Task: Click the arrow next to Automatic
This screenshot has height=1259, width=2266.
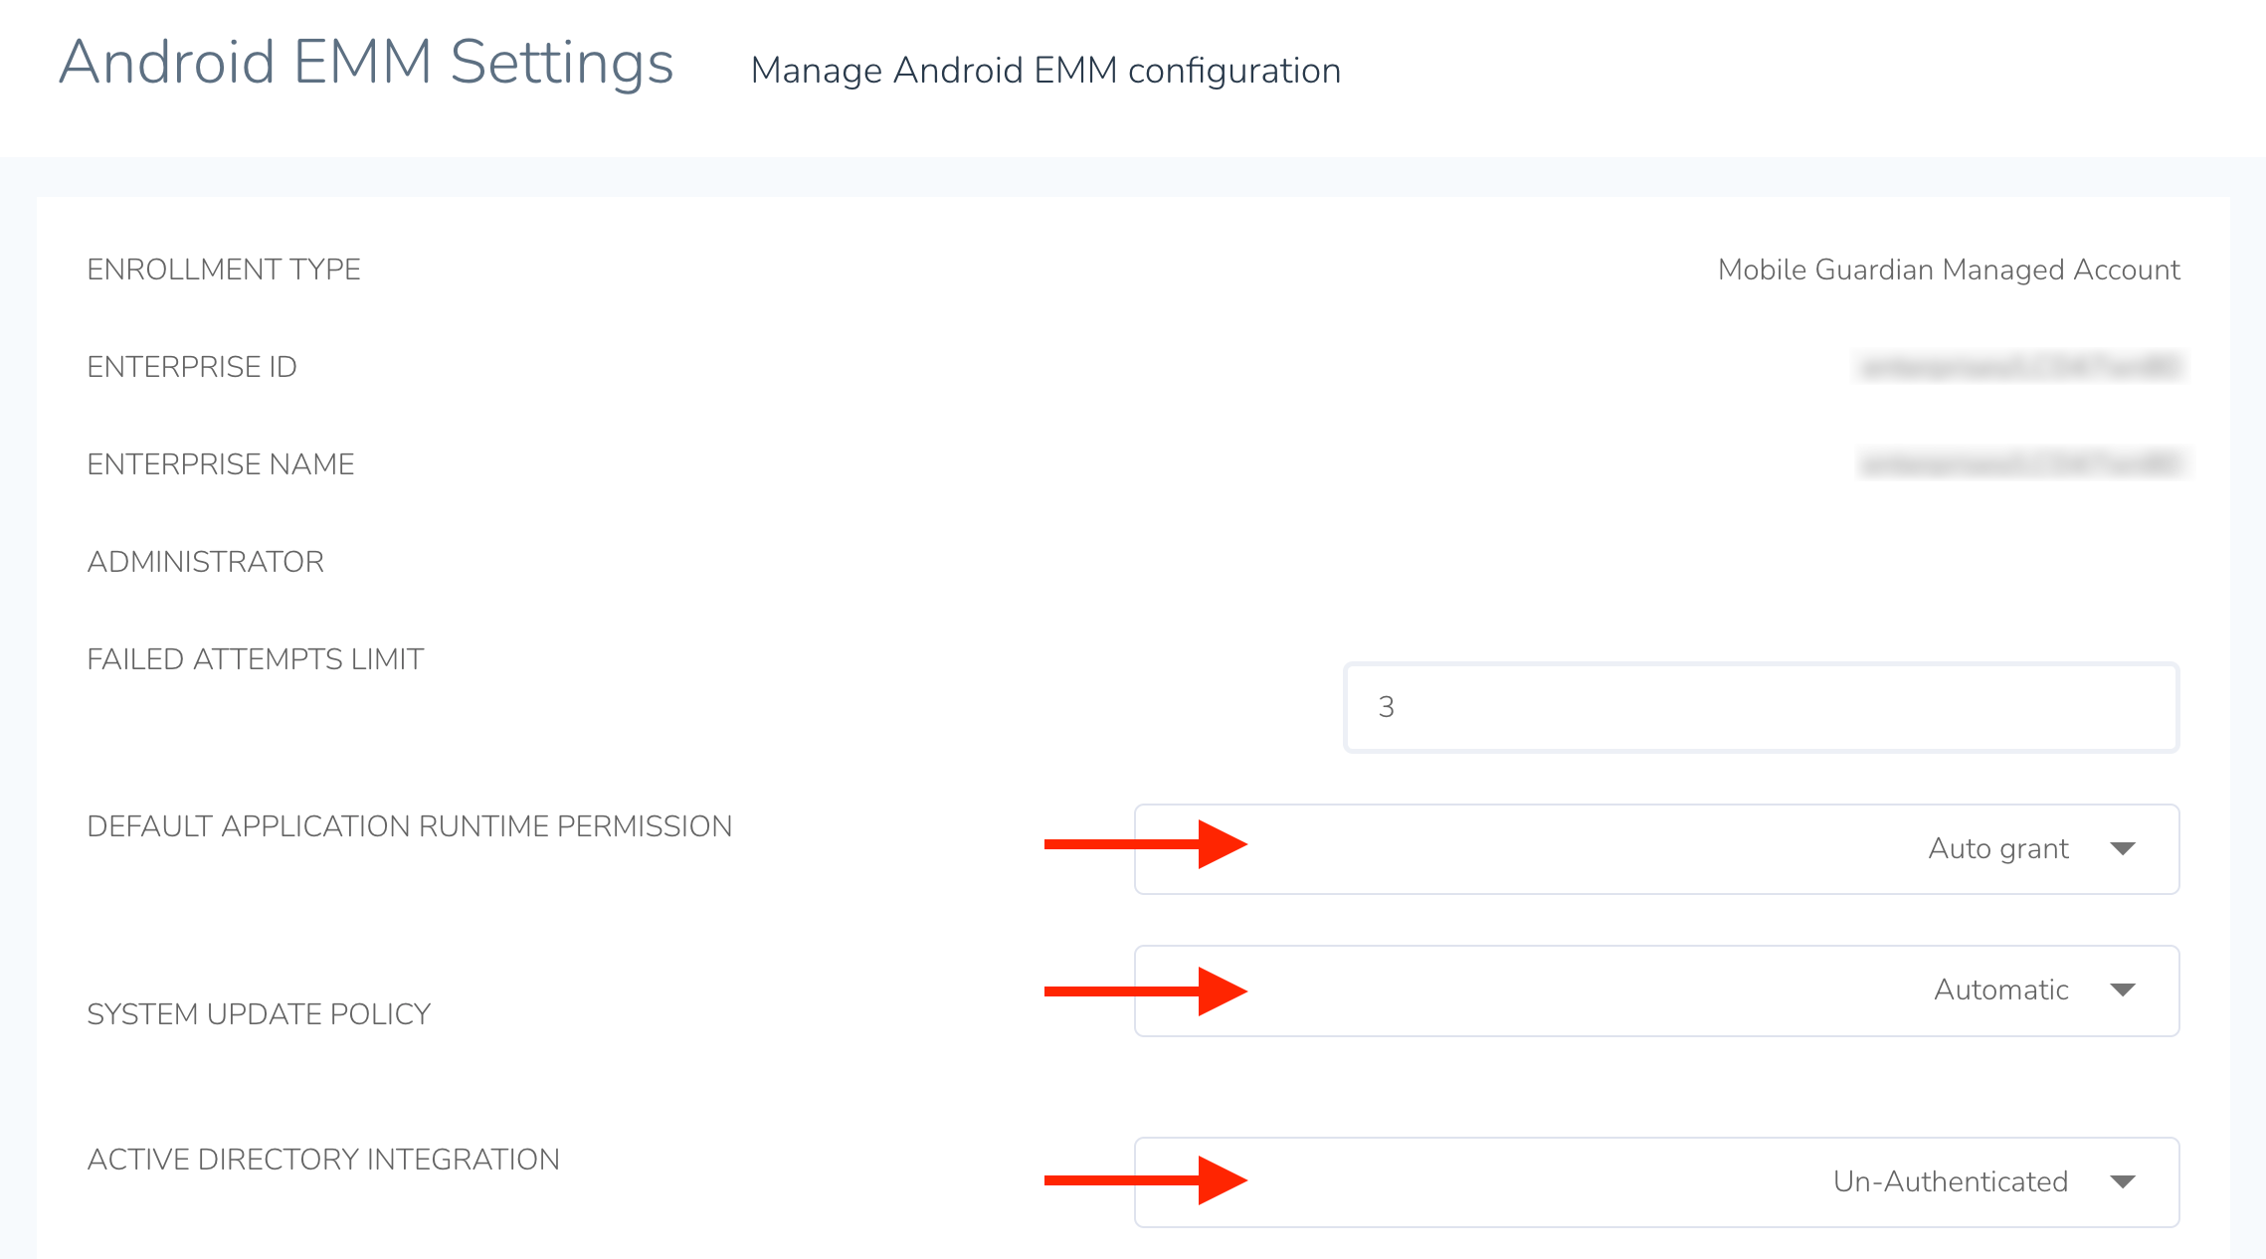Action: (x=2123, y=990)
